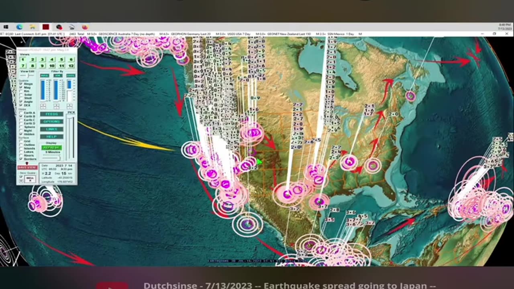Click the KM filter vertical slider
This screenshot has width=514, height=289.
pyautogui.click(x=56, y=90)
